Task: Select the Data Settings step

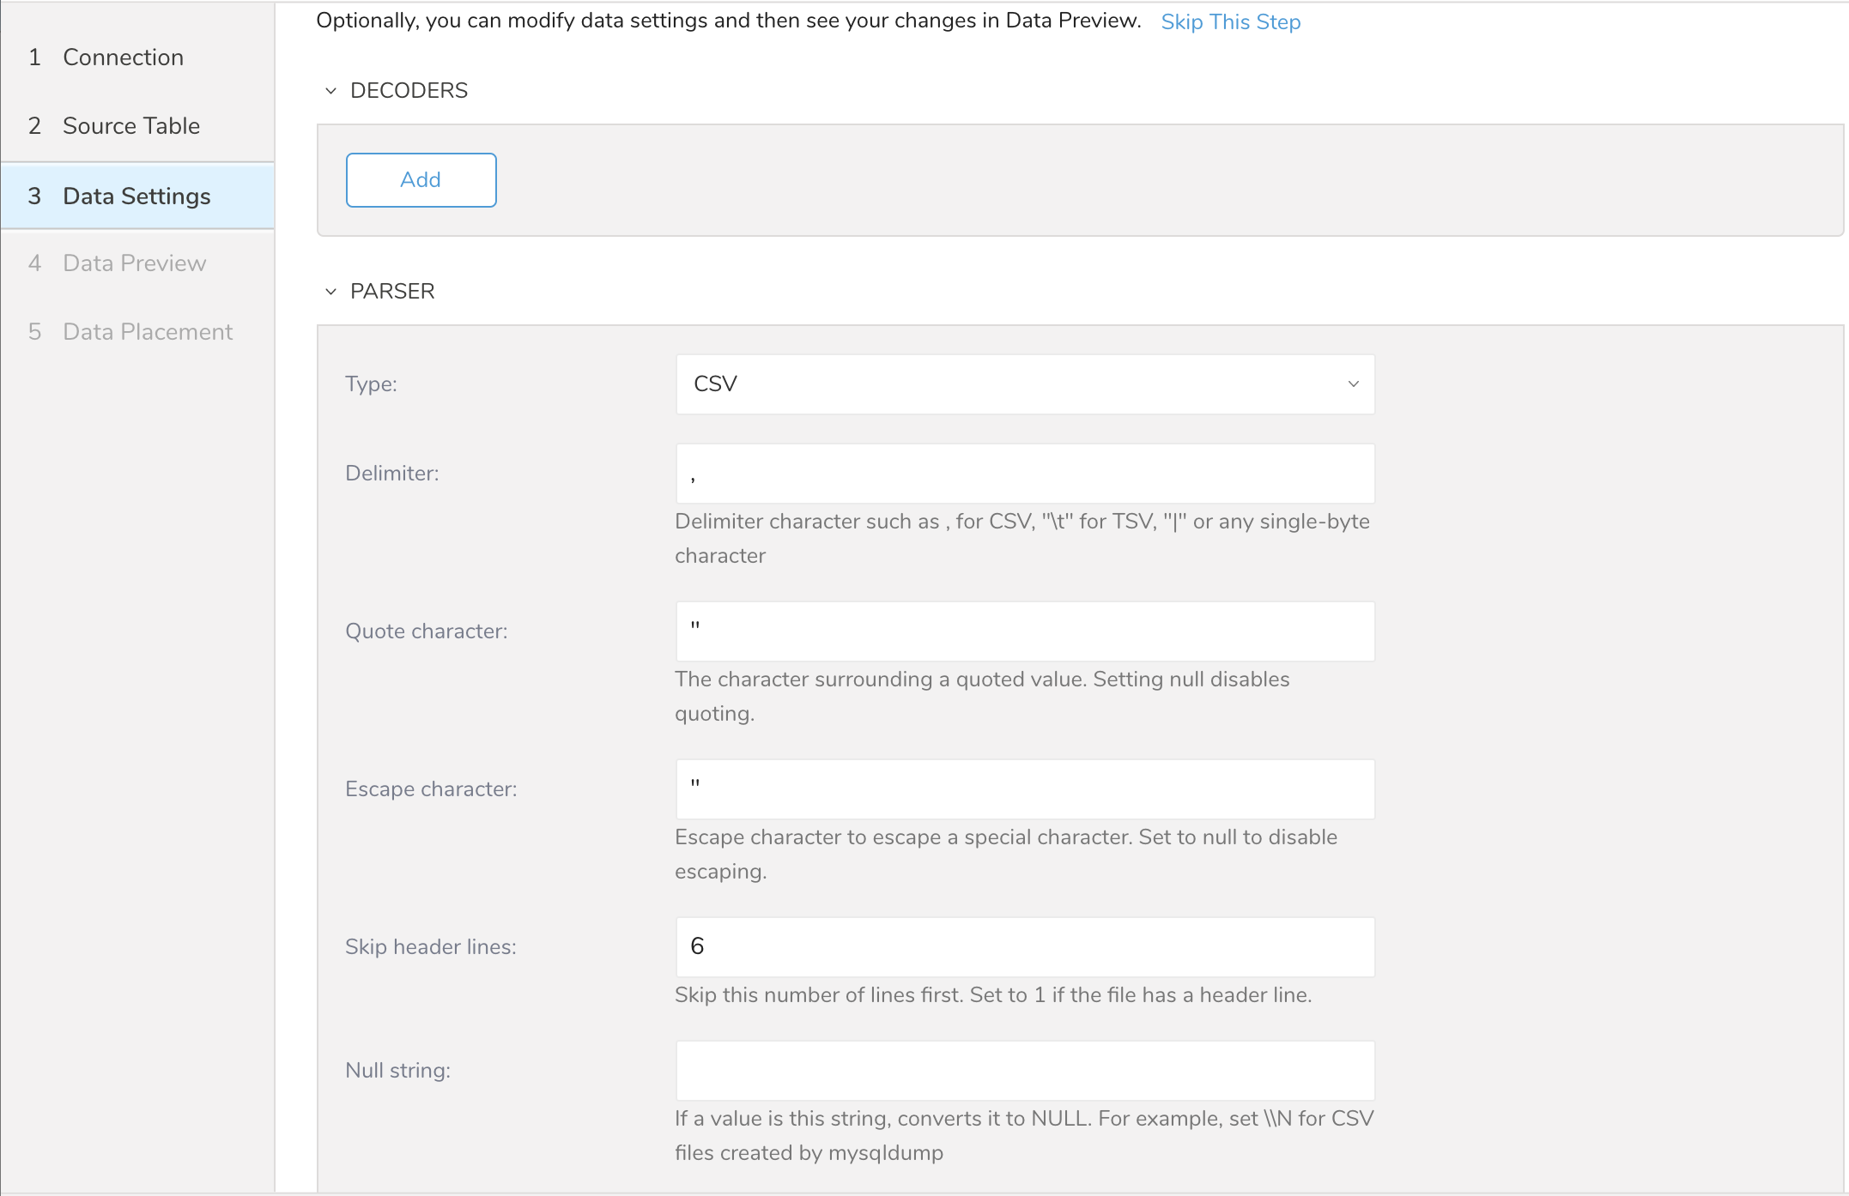Action: tap(136, 196)
